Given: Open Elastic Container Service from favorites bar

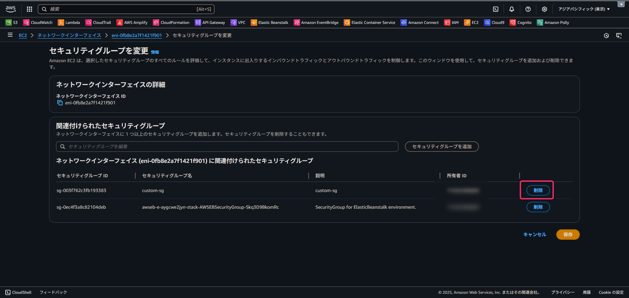Looking at the screenshot, I should [x=370, y=23].
